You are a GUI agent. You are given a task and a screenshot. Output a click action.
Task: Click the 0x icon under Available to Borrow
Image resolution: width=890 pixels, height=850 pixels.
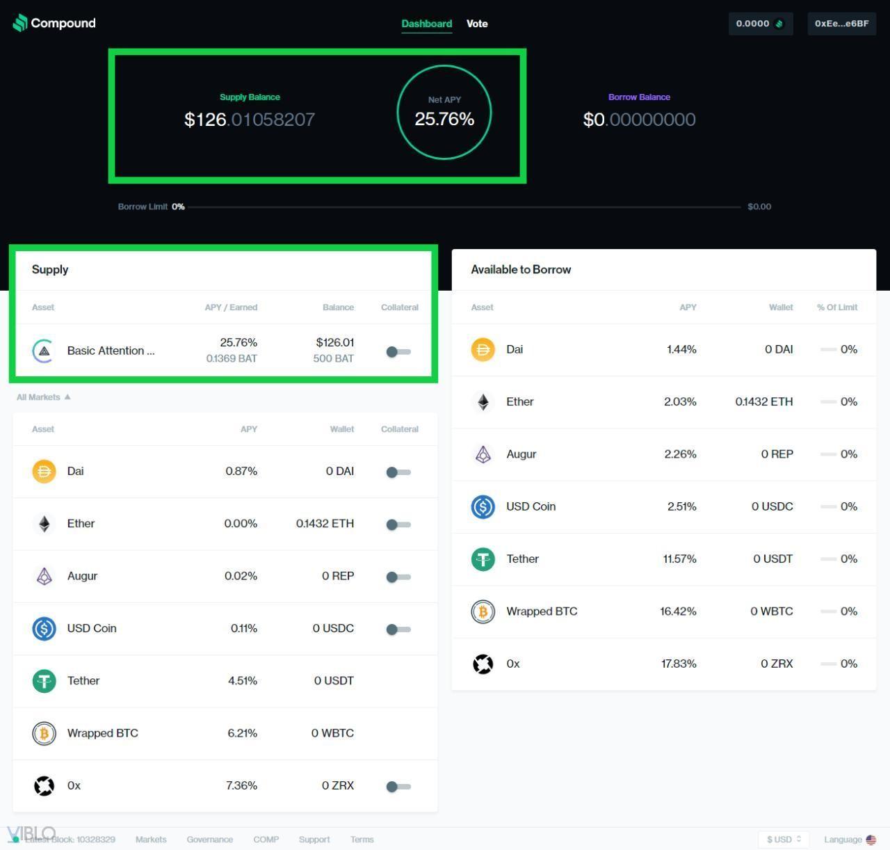click(483, 664)
